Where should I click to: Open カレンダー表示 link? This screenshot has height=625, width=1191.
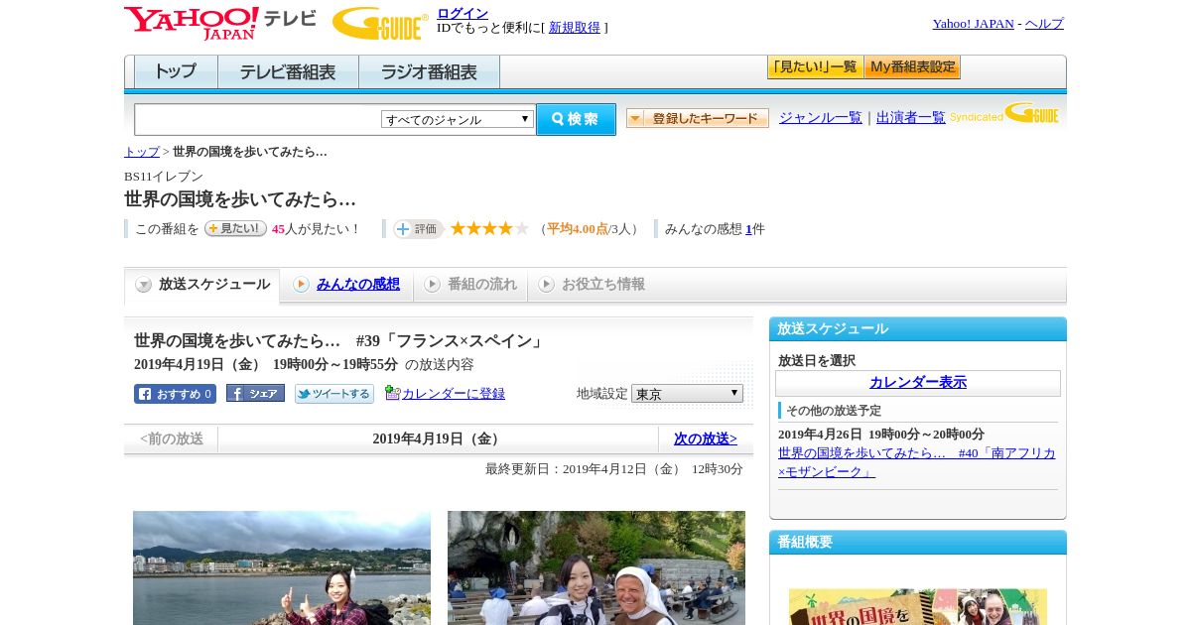pos(918,383)
